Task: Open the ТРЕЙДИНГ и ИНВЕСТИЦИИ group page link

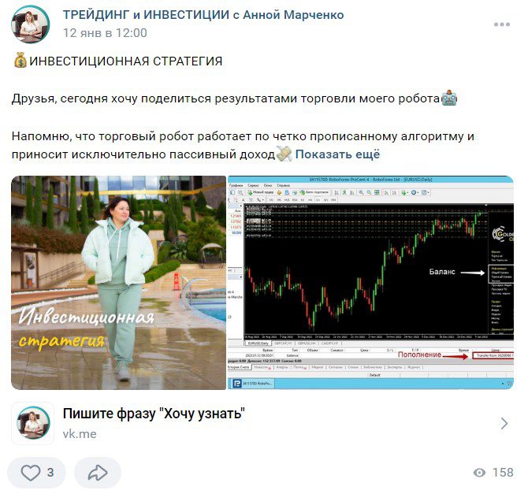Action: pyautogui.click(x=203, y=15)
